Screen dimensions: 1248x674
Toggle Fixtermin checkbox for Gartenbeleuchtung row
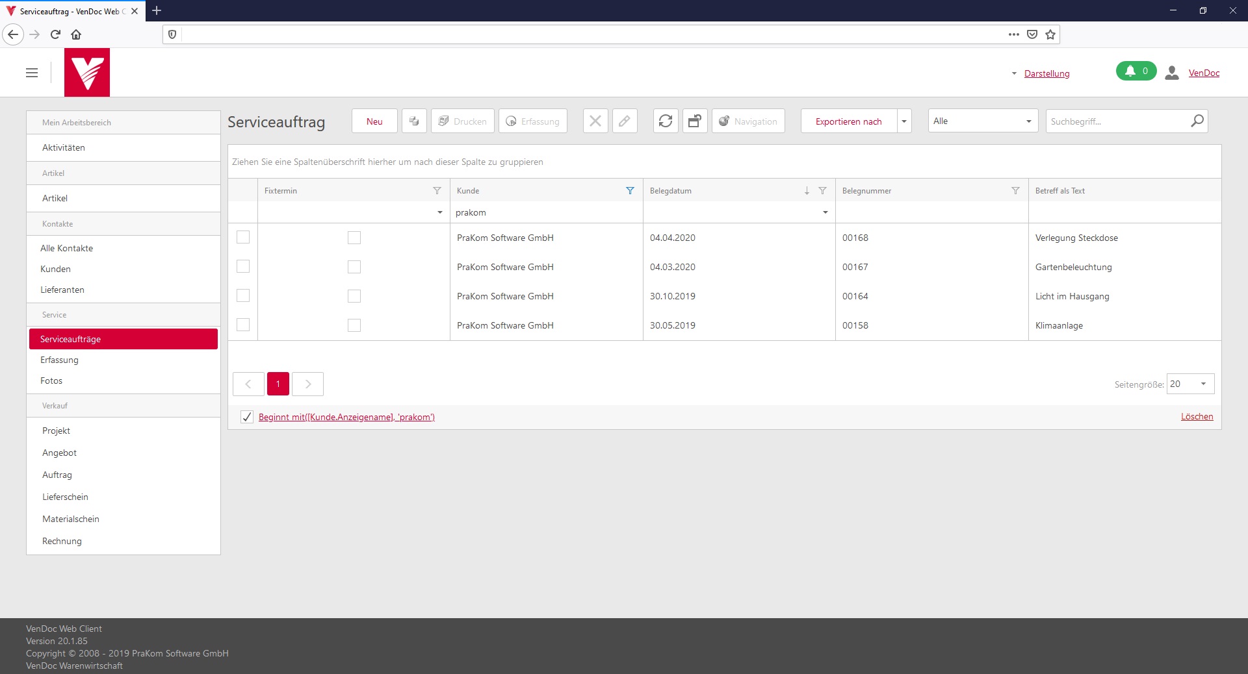tap(354, 267)
